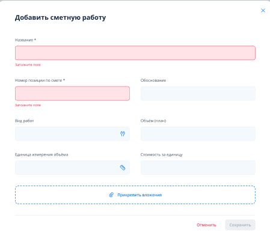The width and height of the screenshot is (270, 239).
Task: Click the Название input field
Action: [x=135, y=53]
